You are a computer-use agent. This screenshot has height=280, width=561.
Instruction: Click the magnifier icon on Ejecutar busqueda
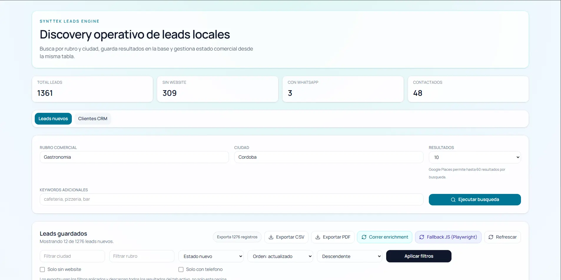453,200
